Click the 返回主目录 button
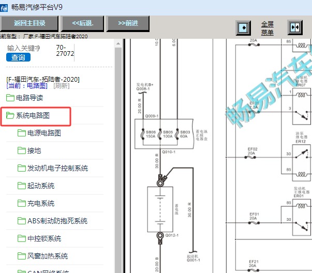The width and height of the screenshot is (312, 273). (x=29, y=23)
